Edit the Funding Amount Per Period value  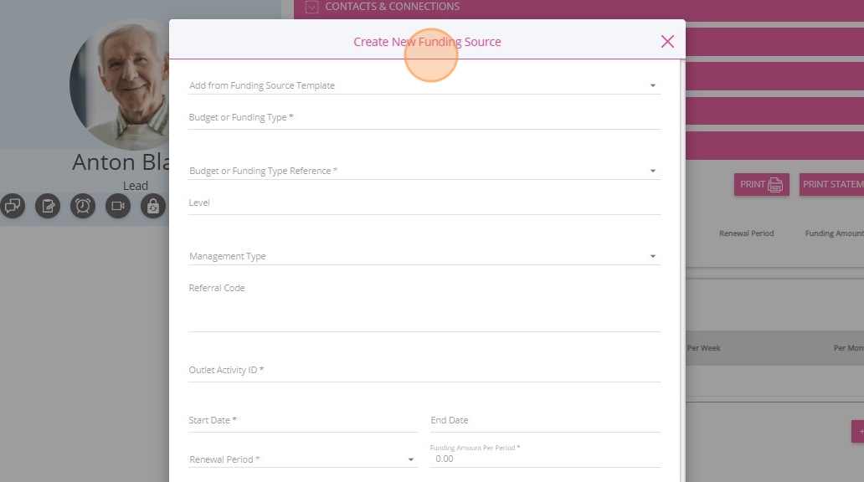(x=545, y=459)
